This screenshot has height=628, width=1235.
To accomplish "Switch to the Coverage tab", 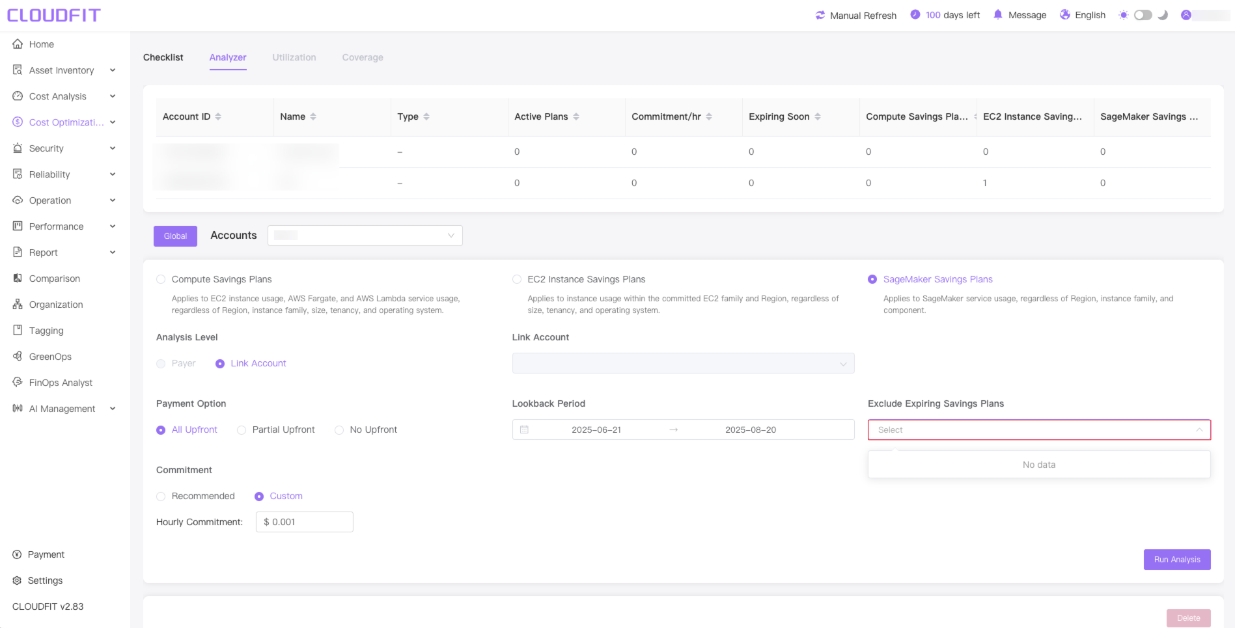I will [x=363, y=57].
